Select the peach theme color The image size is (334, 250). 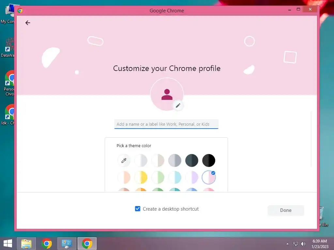click(x=124, y=177)
